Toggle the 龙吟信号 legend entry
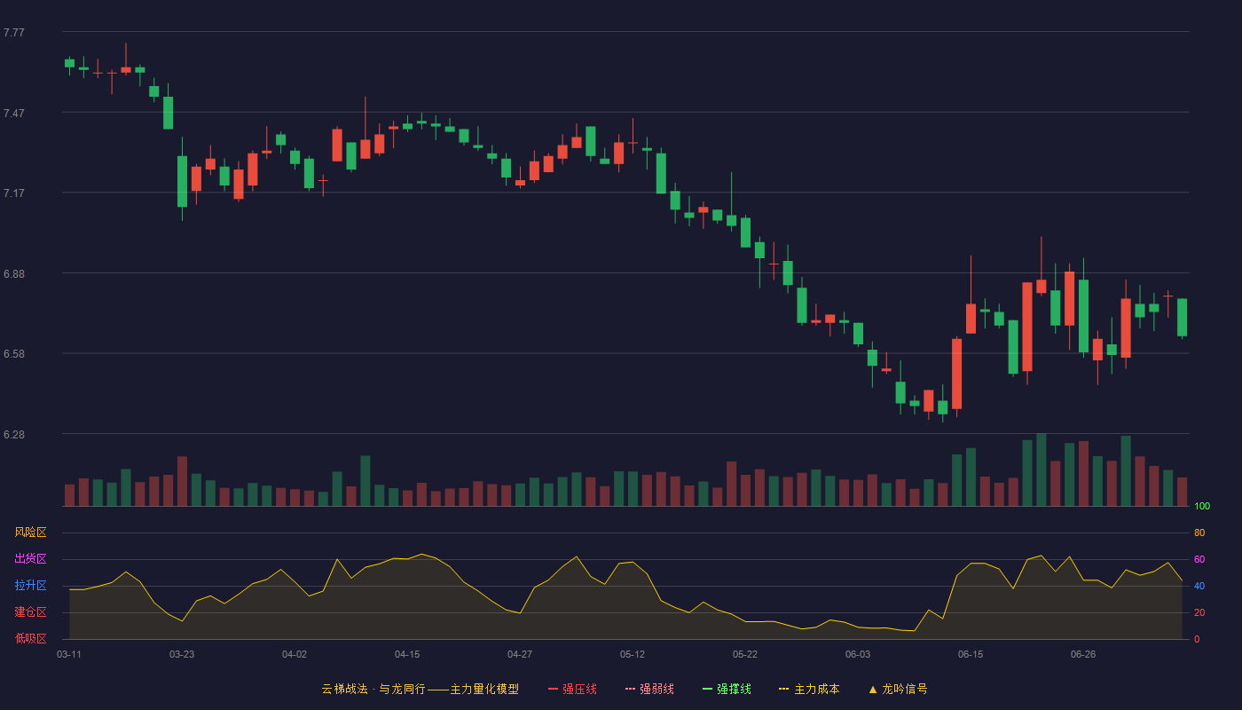Viewport: 1242px width, 710px height. click(898, 689)
